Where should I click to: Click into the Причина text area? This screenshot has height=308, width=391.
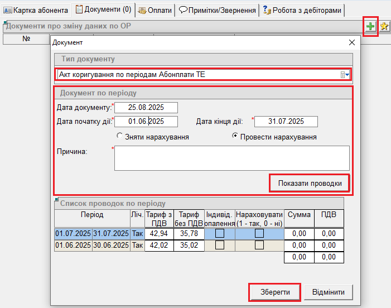click(x=231, y=158)
